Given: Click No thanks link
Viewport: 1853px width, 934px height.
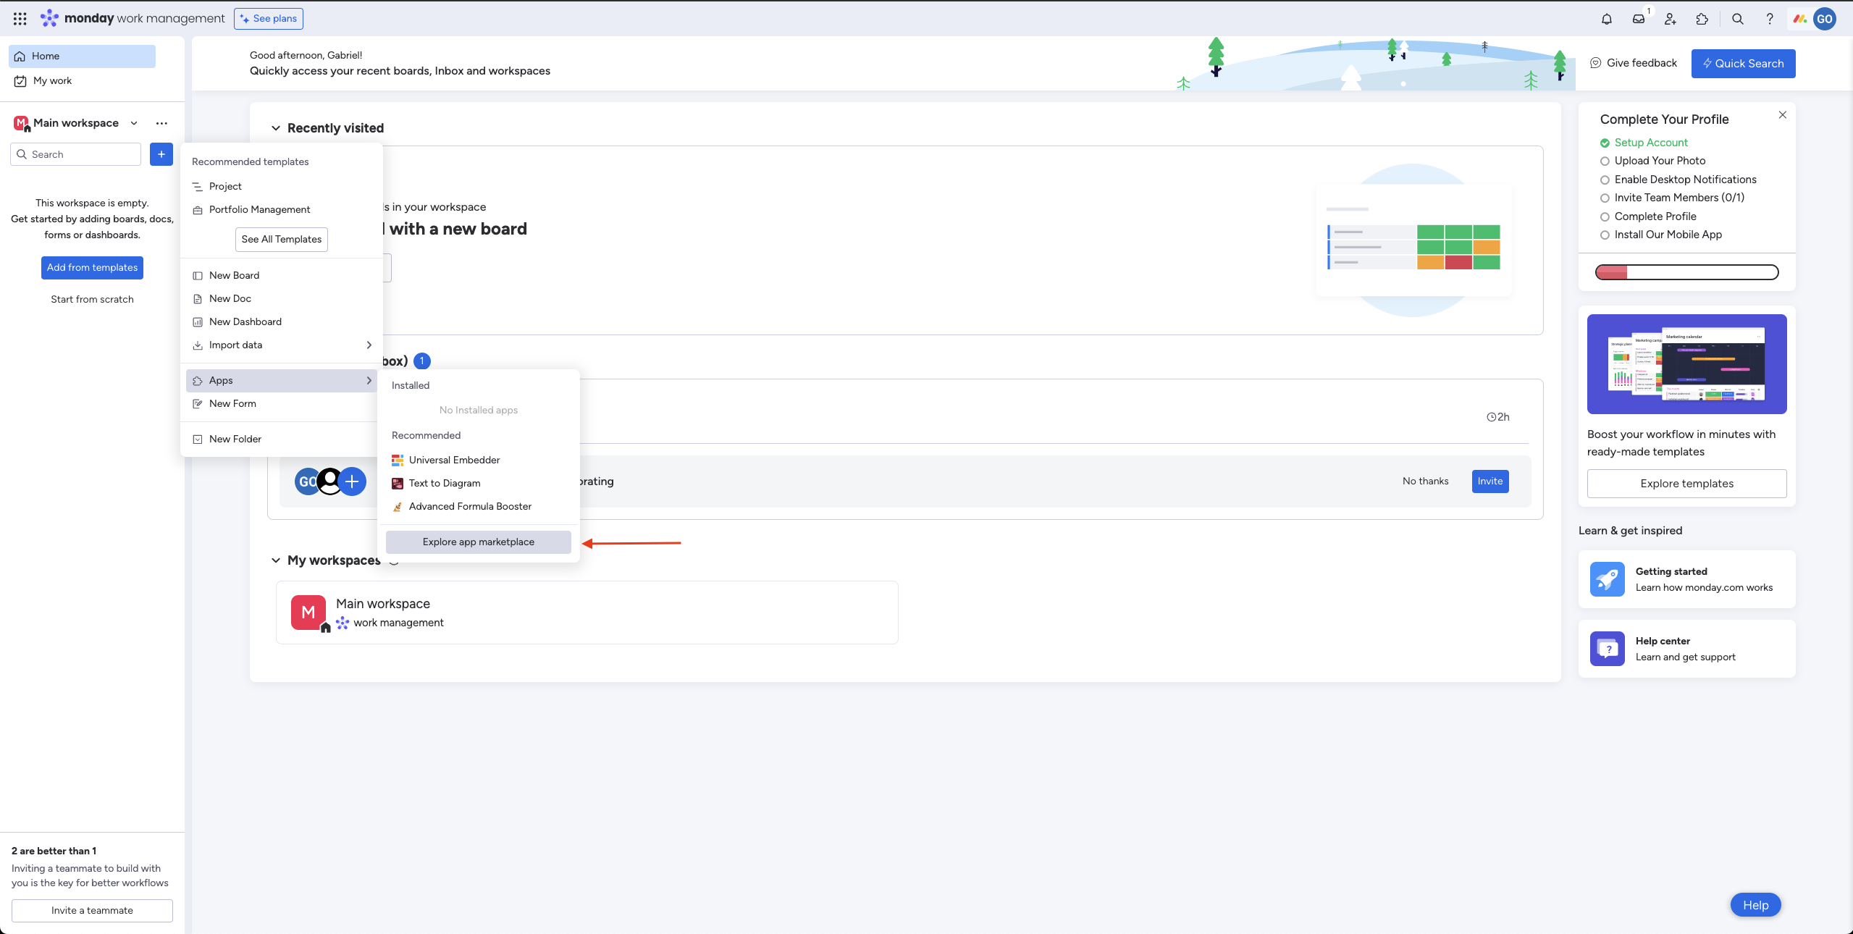Looking at the screenshot, I should tap(1425, 481).
